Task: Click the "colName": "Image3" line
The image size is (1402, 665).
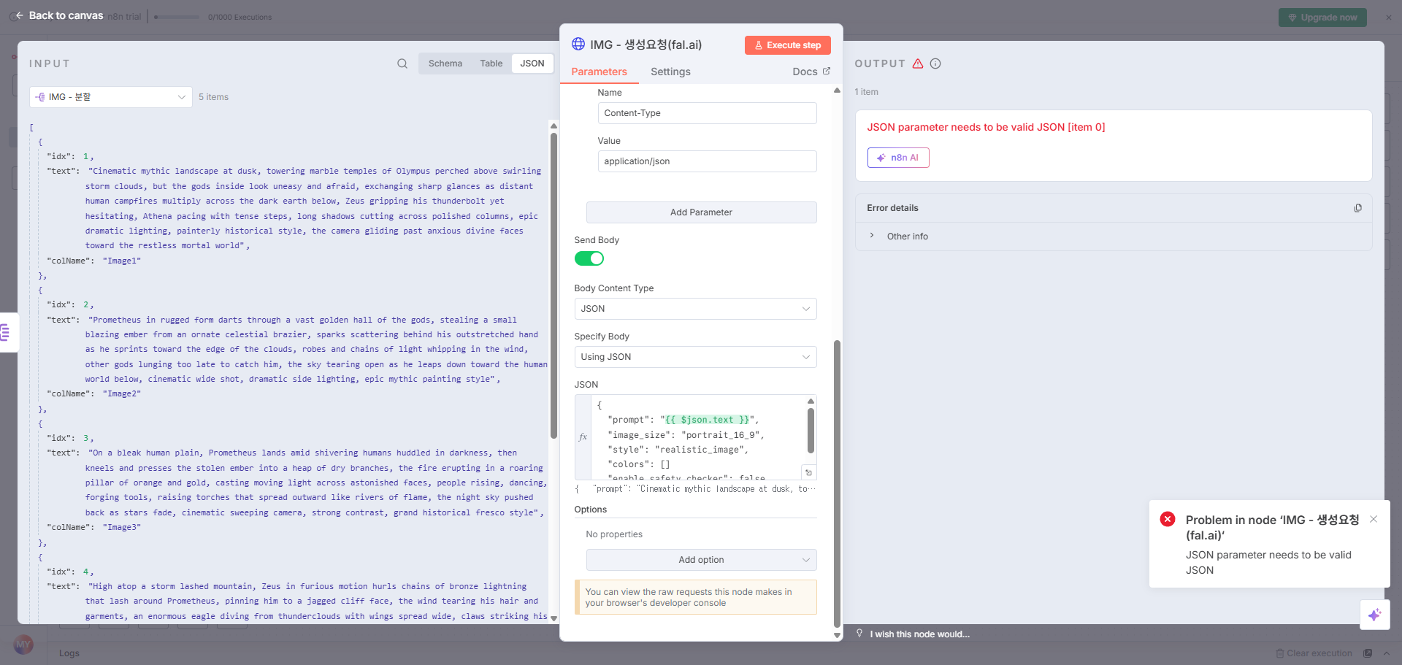Action: pos(93,527)
